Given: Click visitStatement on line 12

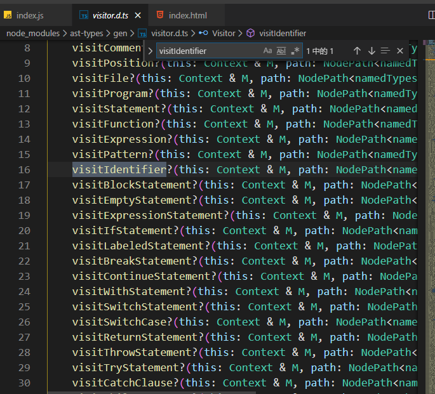Looking at the screenshot, I should pos(116,109).
